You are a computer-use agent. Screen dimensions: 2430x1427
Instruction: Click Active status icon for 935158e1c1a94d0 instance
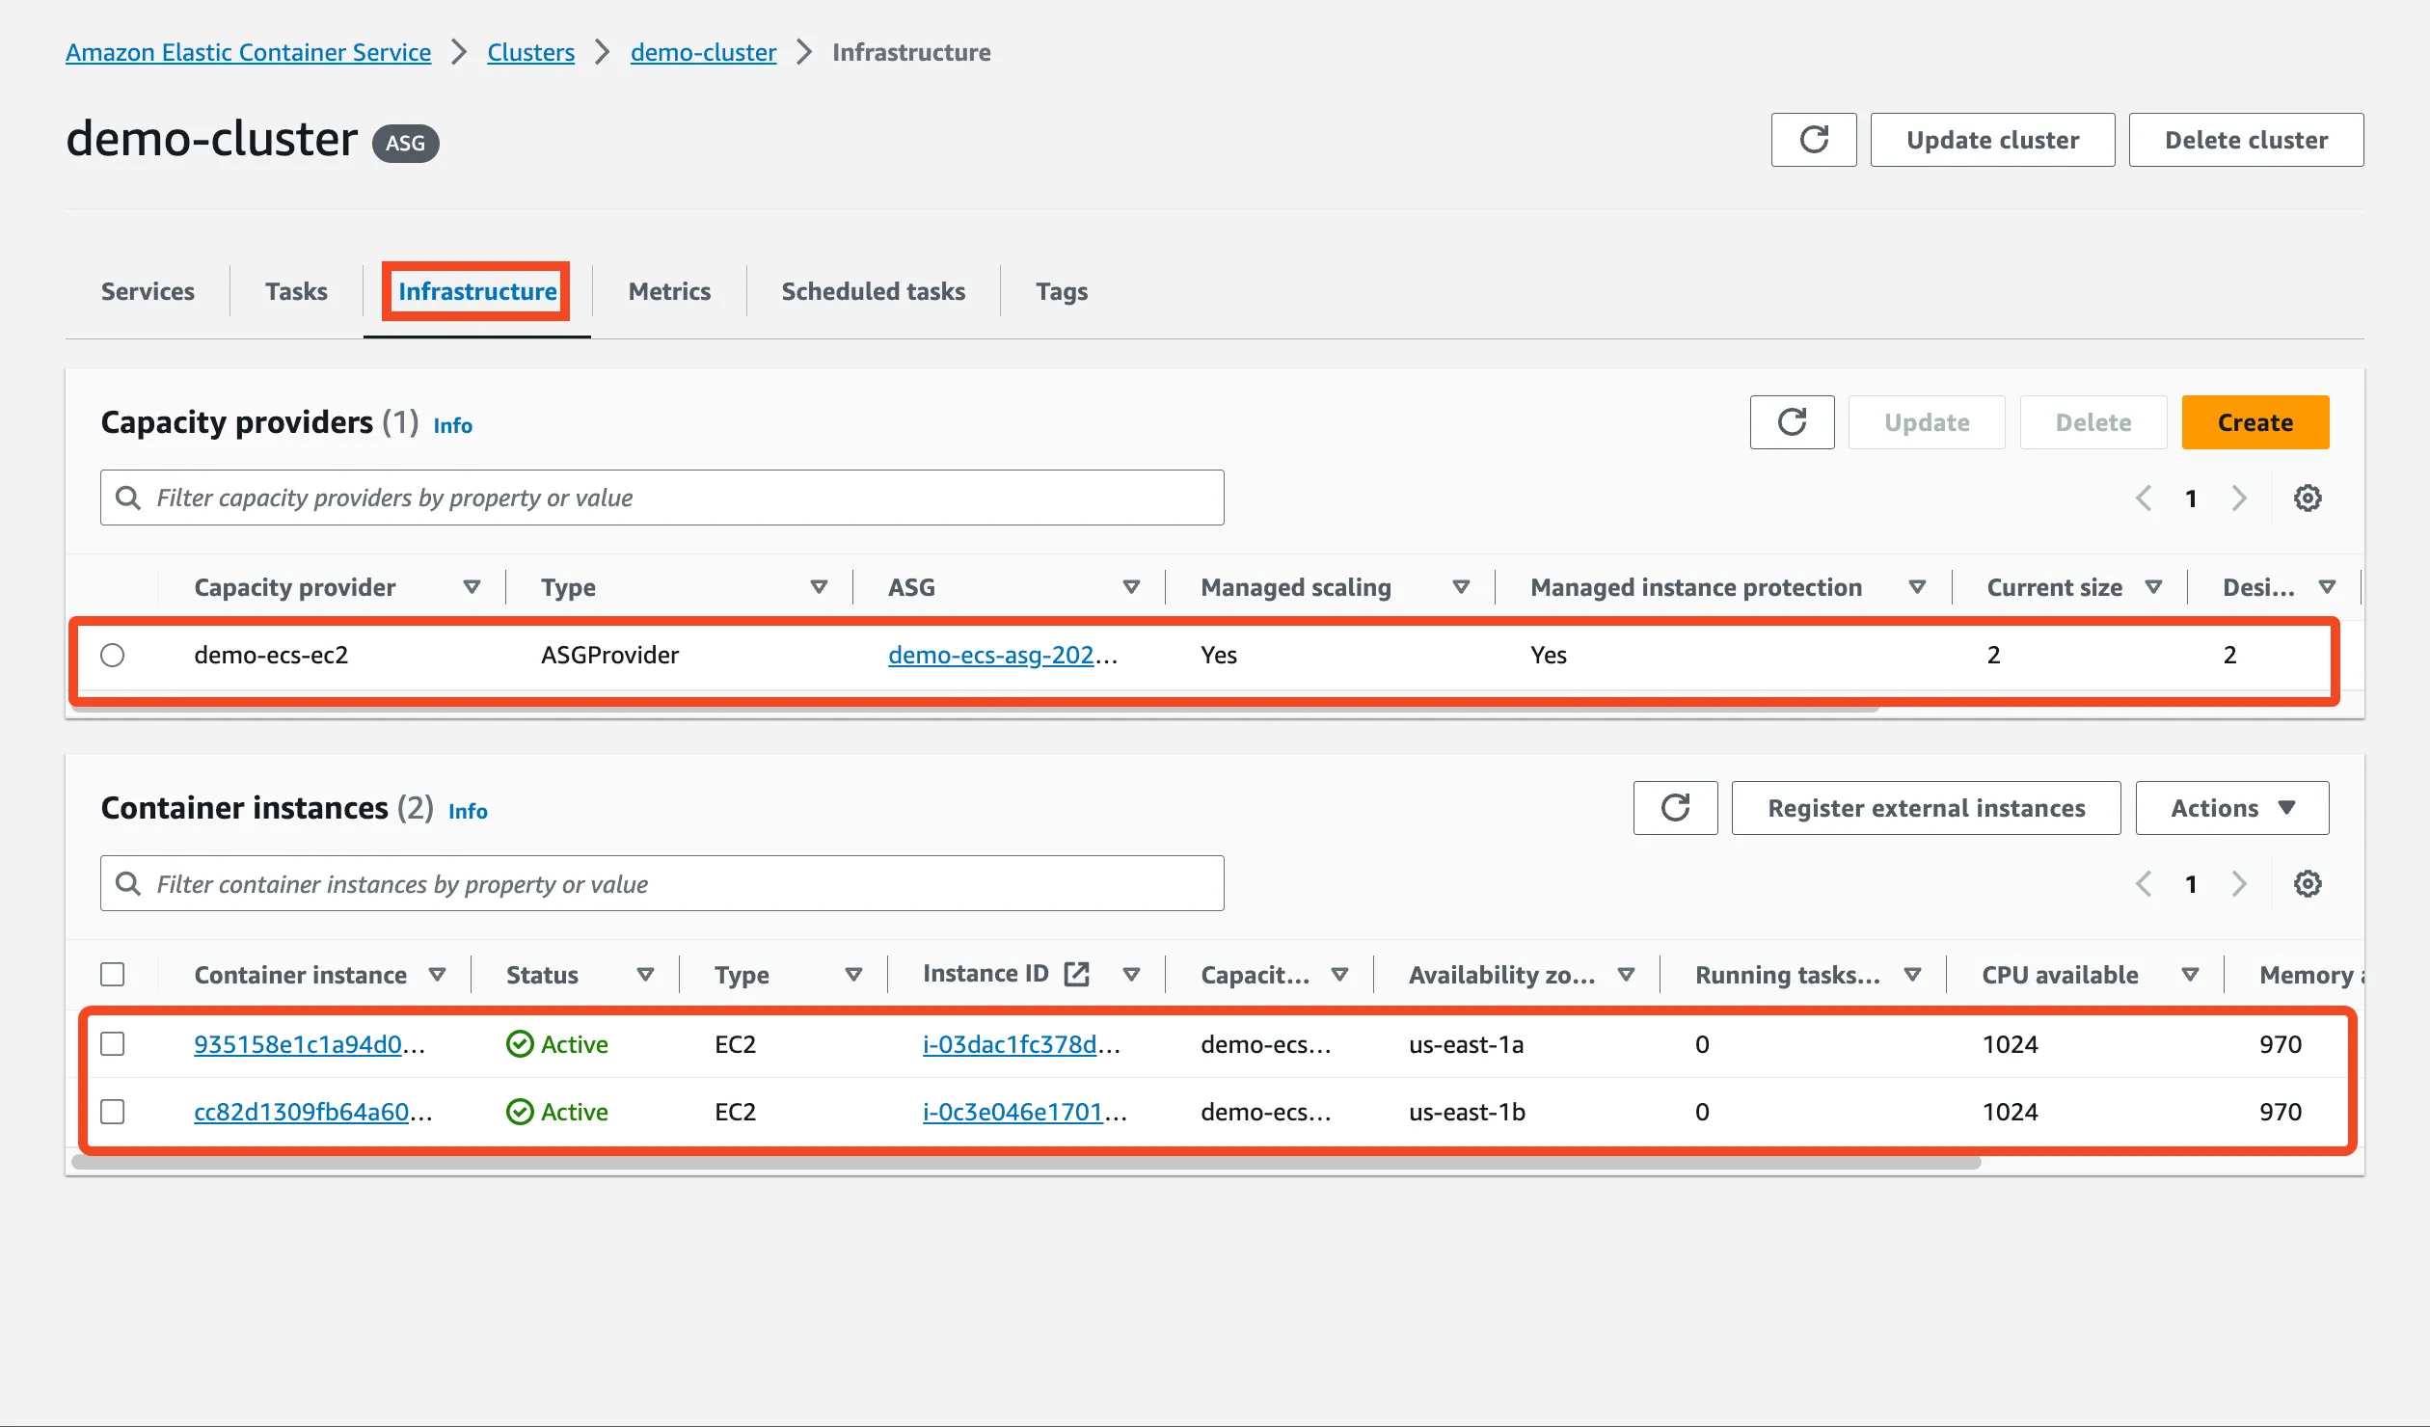coord(520,1044)
